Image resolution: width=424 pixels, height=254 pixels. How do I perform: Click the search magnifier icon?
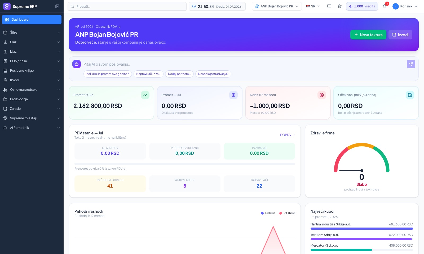(x=72, y=6)
